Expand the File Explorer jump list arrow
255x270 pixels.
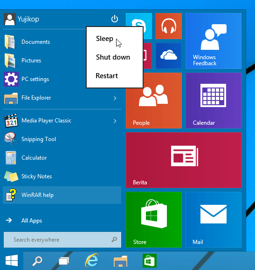tap(115, 98)
